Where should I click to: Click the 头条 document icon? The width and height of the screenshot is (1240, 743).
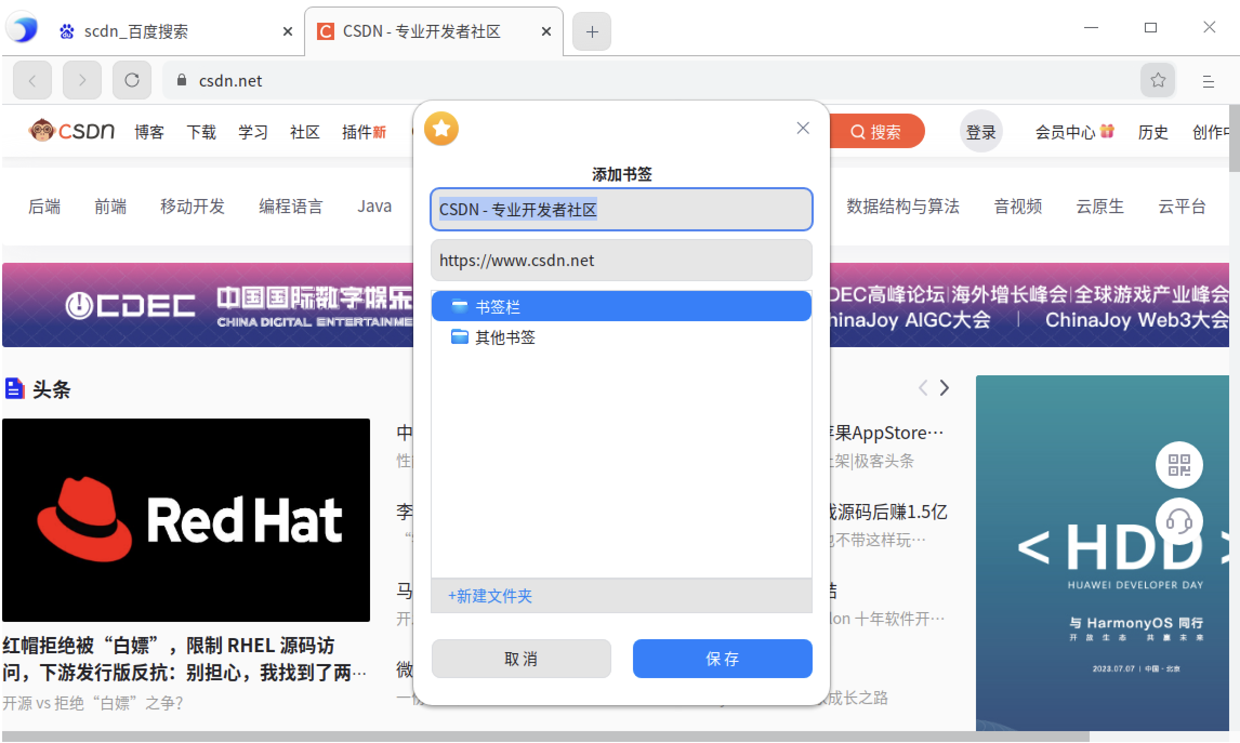coord(15,389)
